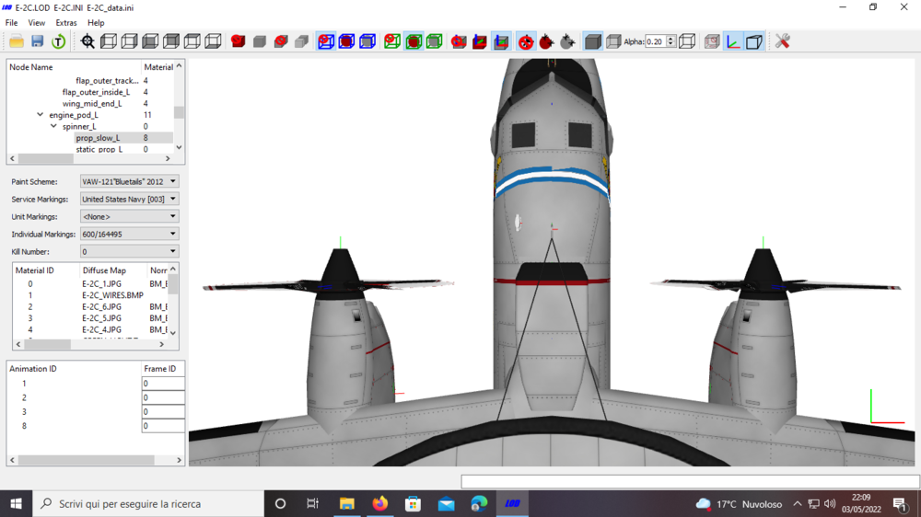Toggle bomb with prohibition sign button

click(x=526, y=41)
